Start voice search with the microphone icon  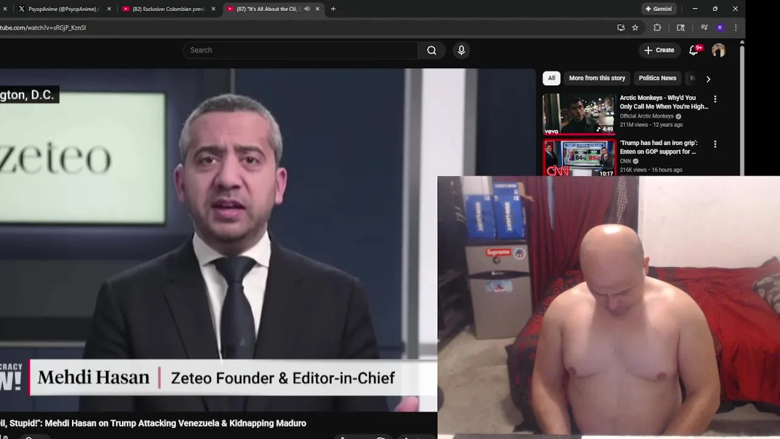coord(461,50)
